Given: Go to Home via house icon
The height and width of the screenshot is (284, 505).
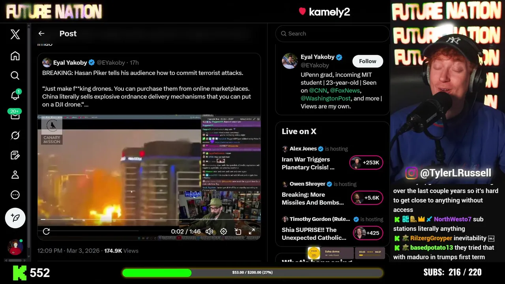Looking at the screenshot, I should [15, 56].
